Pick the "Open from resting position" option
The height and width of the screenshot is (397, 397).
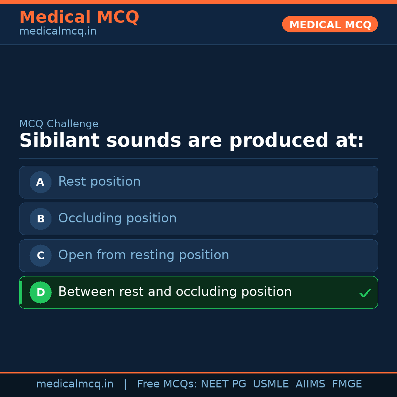click(143, 255)
